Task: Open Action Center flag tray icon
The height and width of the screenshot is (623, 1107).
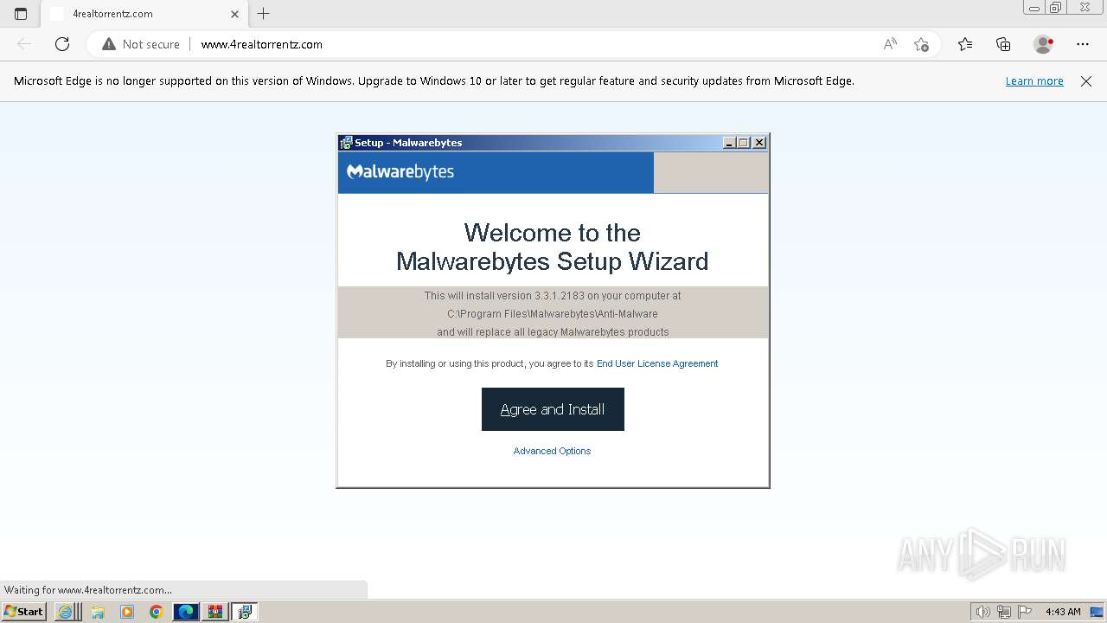Action: click(1025, 612)
